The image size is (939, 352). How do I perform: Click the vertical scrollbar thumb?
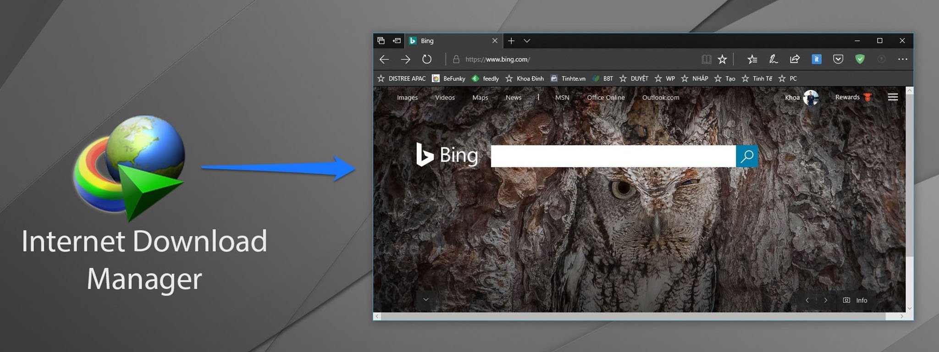coord(910,176)
